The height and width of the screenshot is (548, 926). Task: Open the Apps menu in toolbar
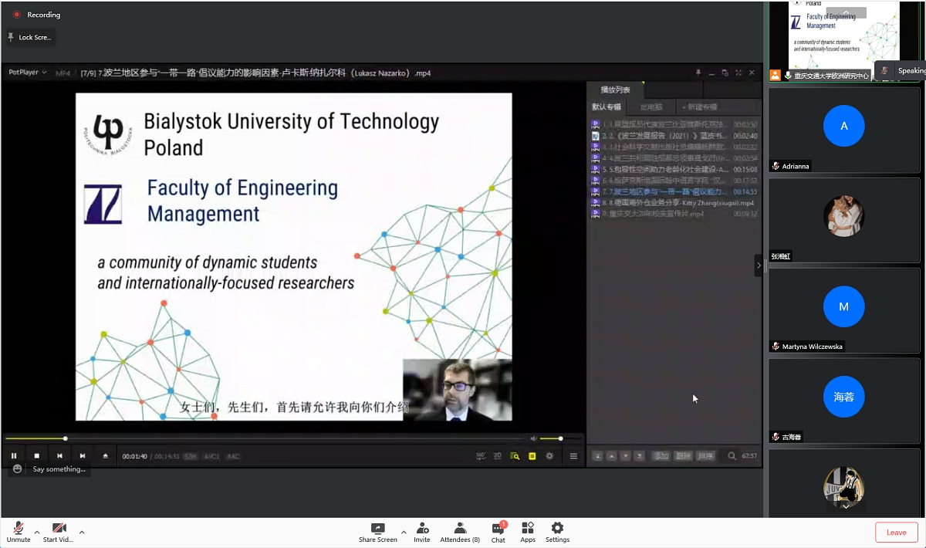(x=528, y=533)
